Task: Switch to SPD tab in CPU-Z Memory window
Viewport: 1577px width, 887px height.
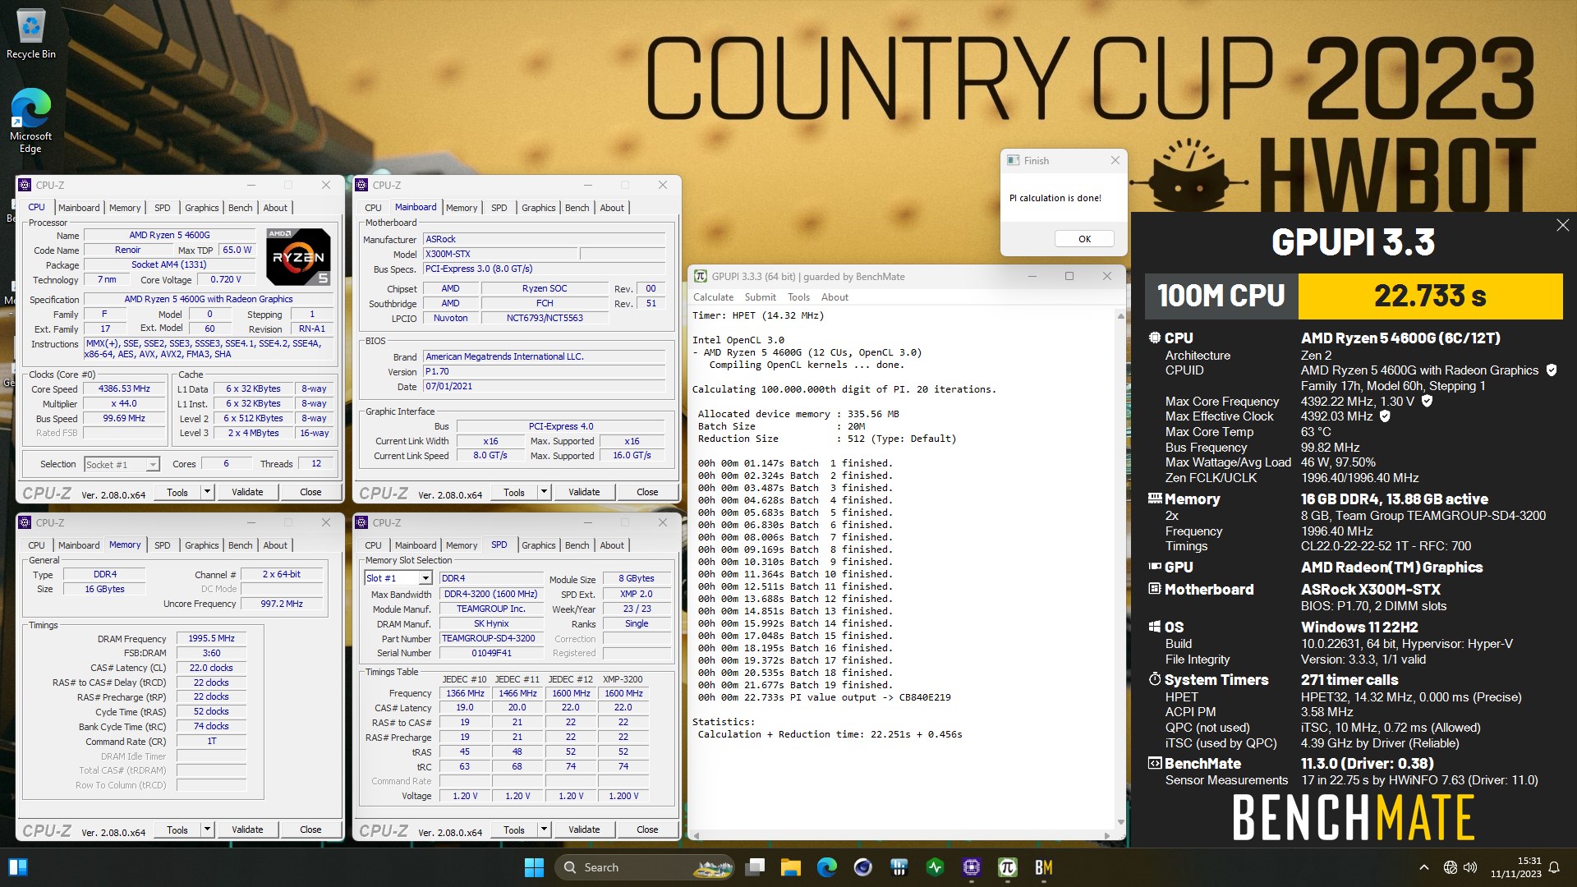Action: point(163,545)
